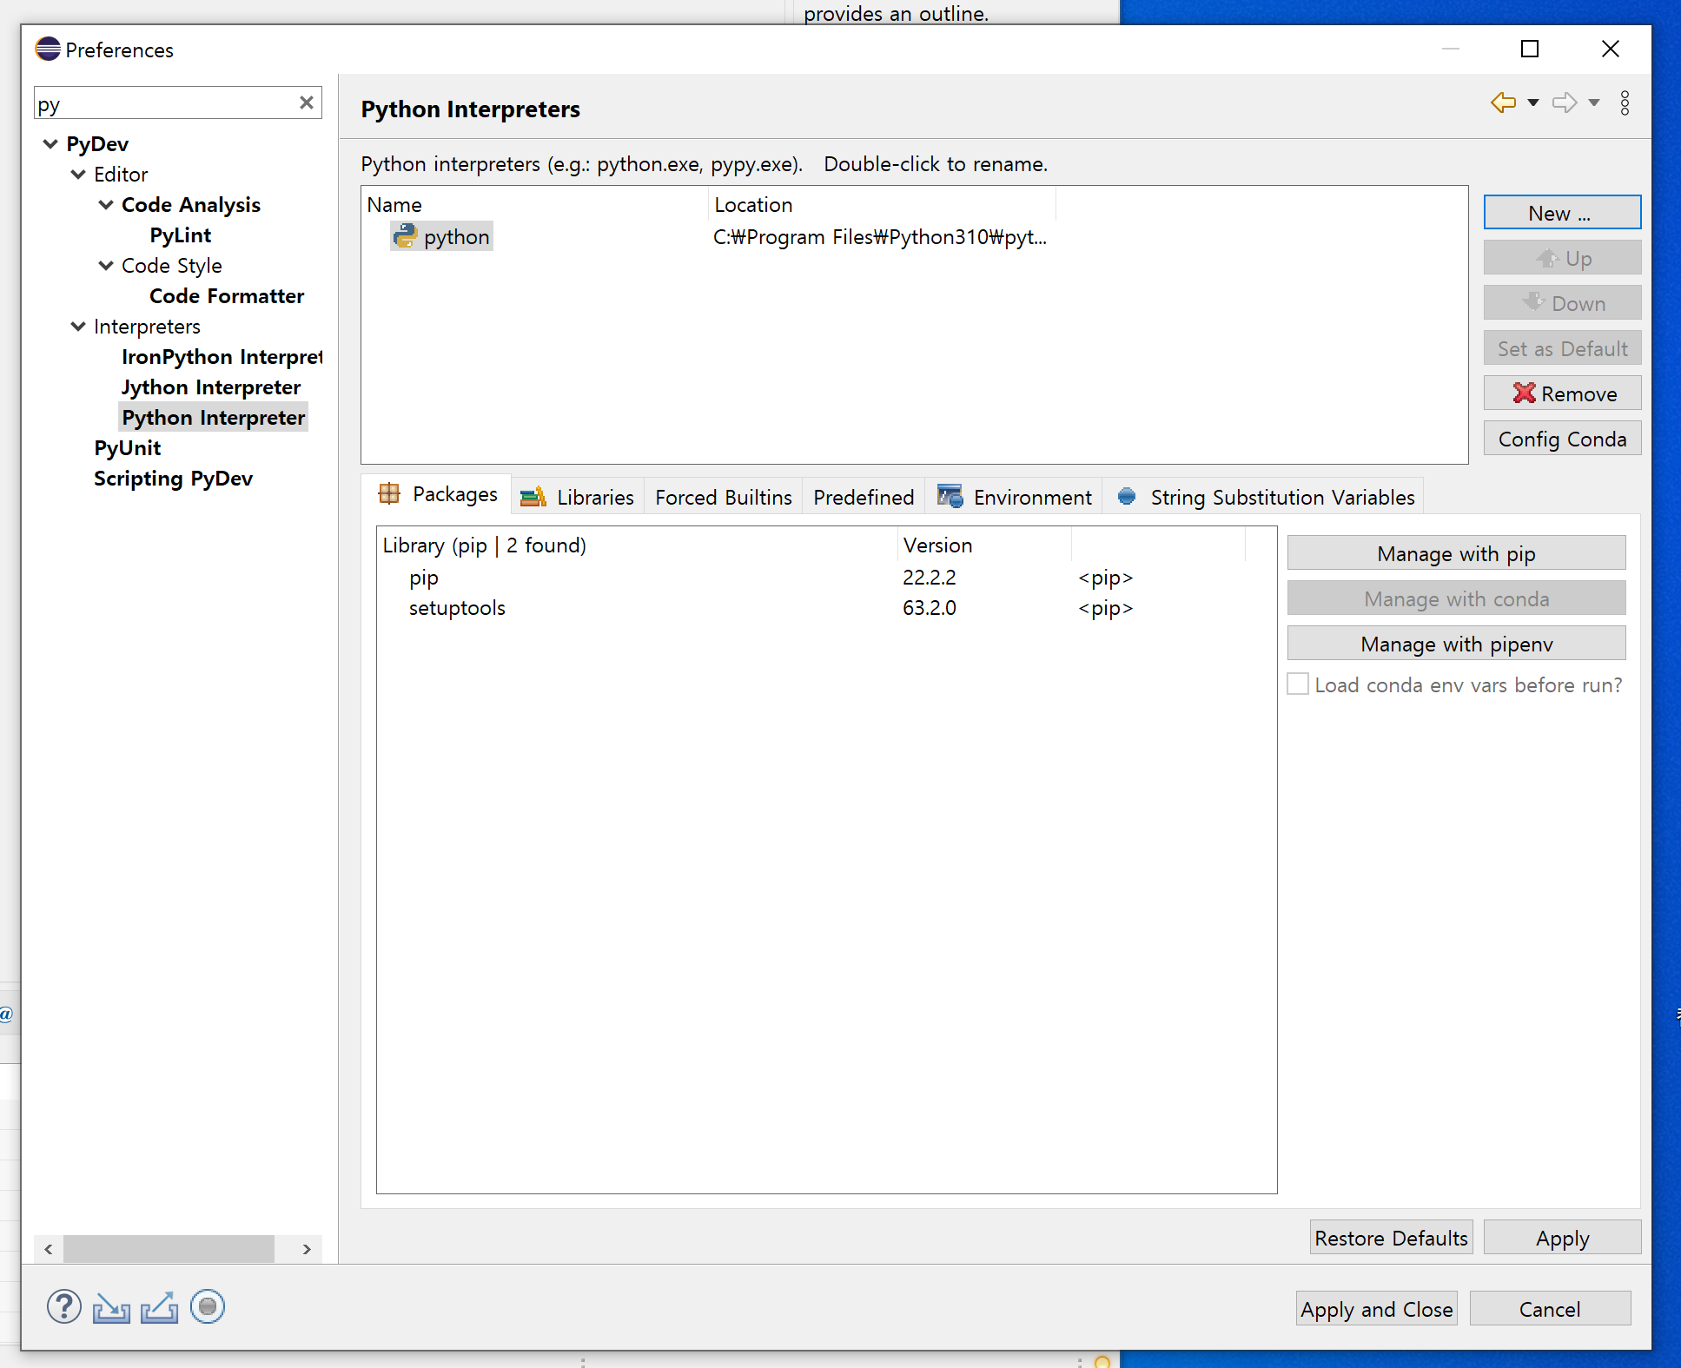Open the three-dot view menu icon
Image resolution: width=1681 pixels, height=1368 pixels.
(x=1625, y=102)
